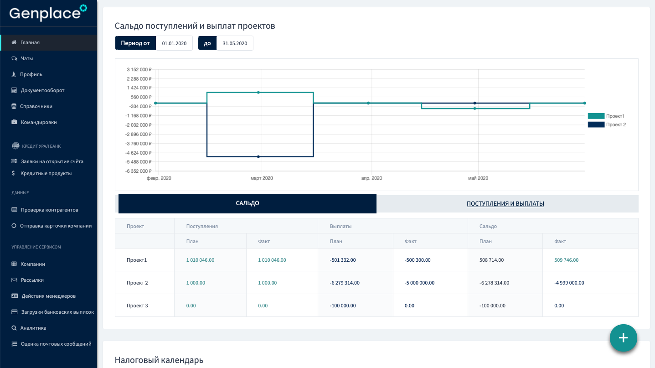Click the Проект1 row name
This screenshot has width=655, height=368.
[x=137, y=260]
